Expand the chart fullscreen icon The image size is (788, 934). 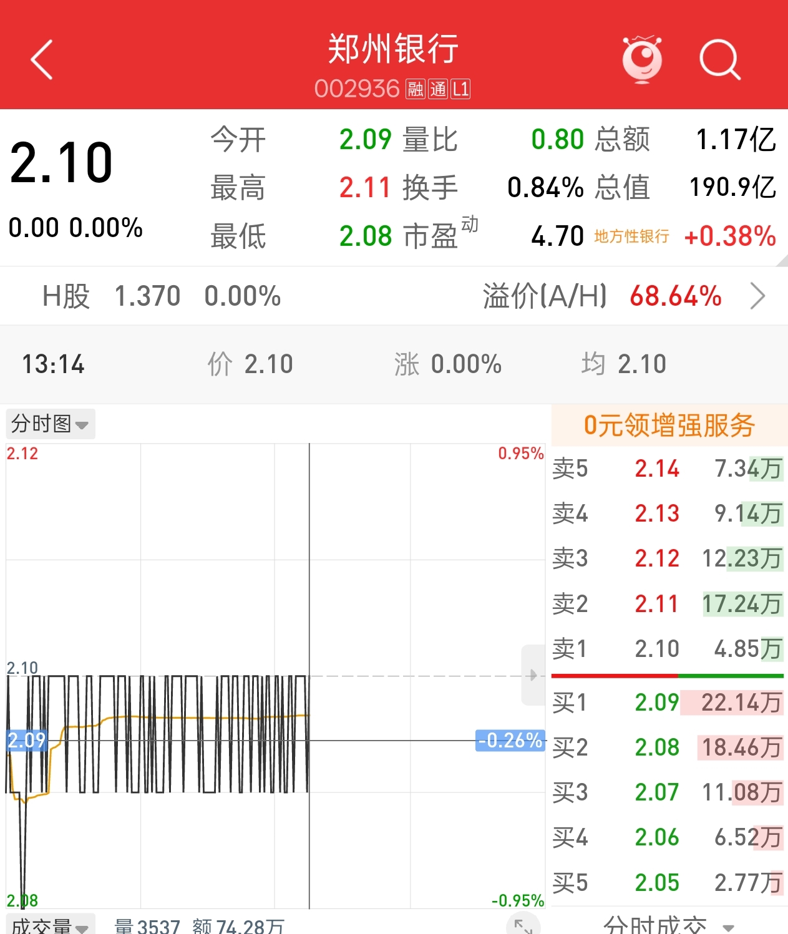tap(523, 925)
